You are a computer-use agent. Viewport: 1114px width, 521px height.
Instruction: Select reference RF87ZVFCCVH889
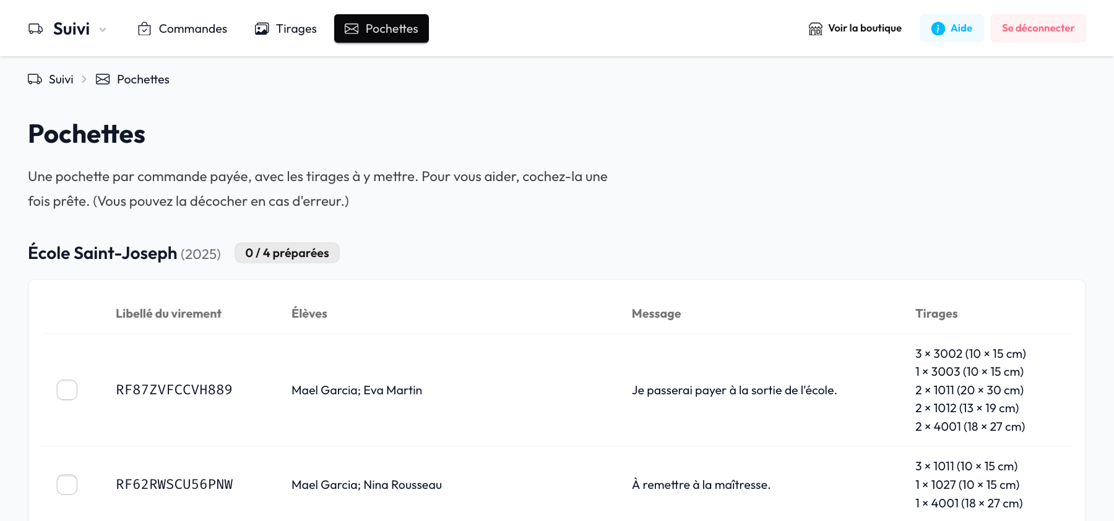pyautogui.click(x=174, y=390)
